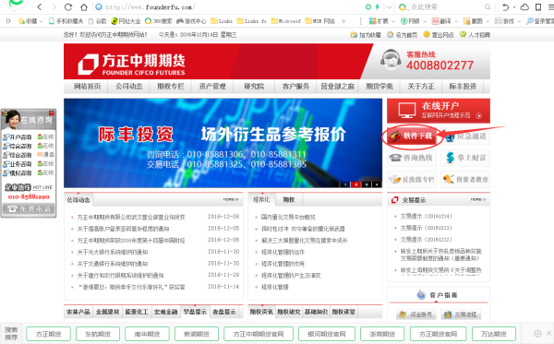This screenshot has height=344, width=554.
Task: Open the MSN 网站 bookmark folder
Action: [320, 21]
